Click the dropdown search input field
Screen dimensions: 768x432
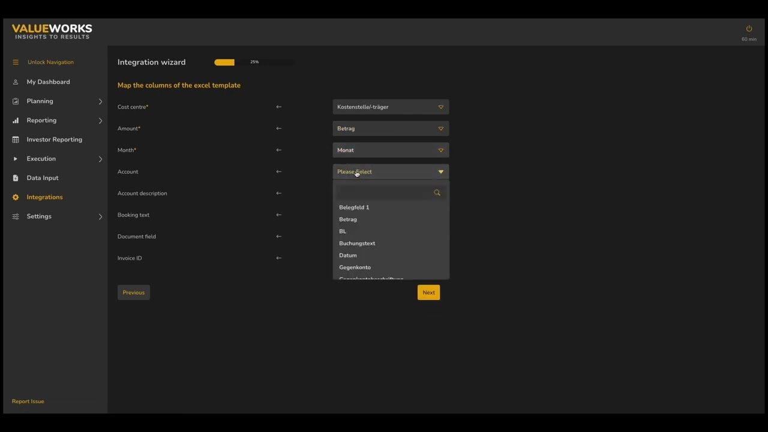click(x=385, y=193)
